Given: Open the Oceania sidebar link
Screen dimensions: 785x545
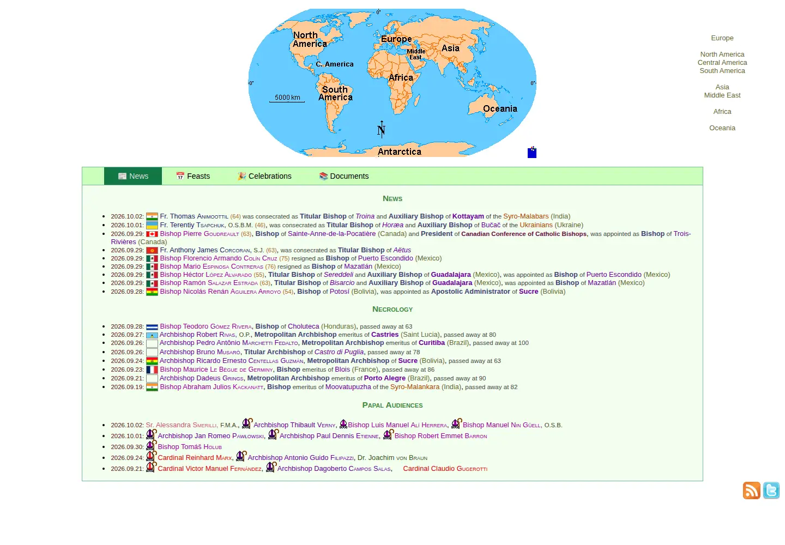Looking at the screenshot, I should tap(722, 128).
